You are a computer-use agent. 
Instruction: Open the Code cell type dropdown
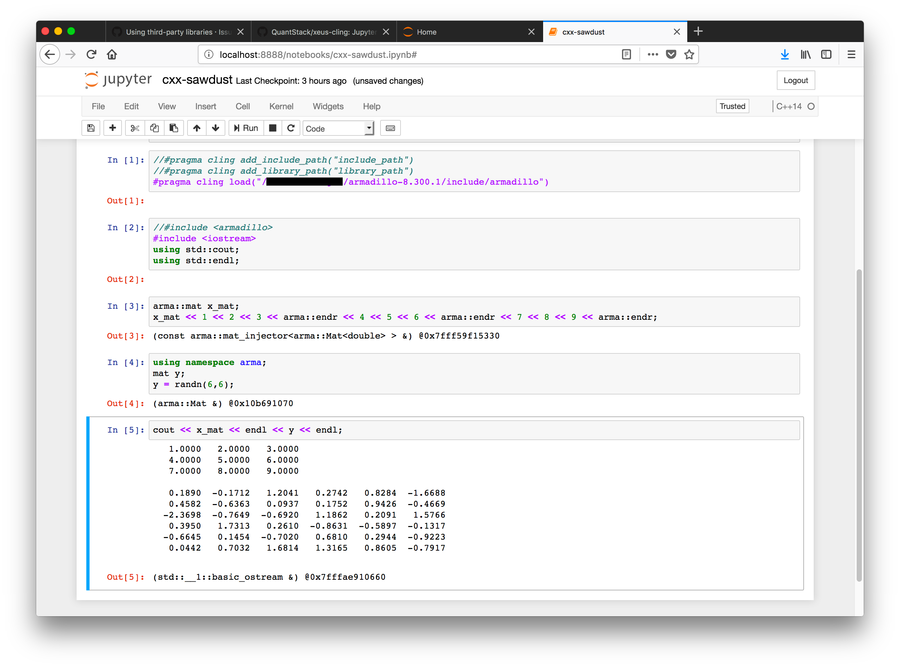tap(338, 129)
